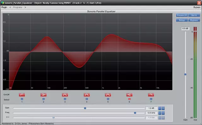Click the 0.0 dB output gain field
The width and height of the screenshot is (202, 125).
[x=185, y=29]
